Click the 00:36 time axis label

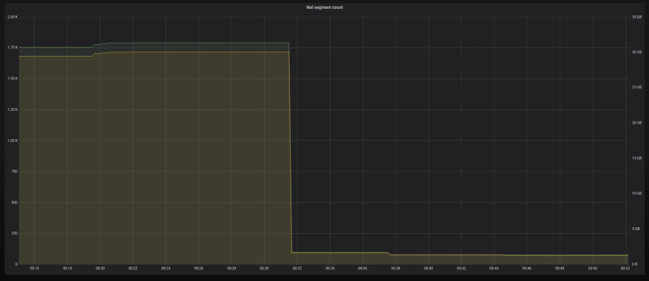(363, 268)
